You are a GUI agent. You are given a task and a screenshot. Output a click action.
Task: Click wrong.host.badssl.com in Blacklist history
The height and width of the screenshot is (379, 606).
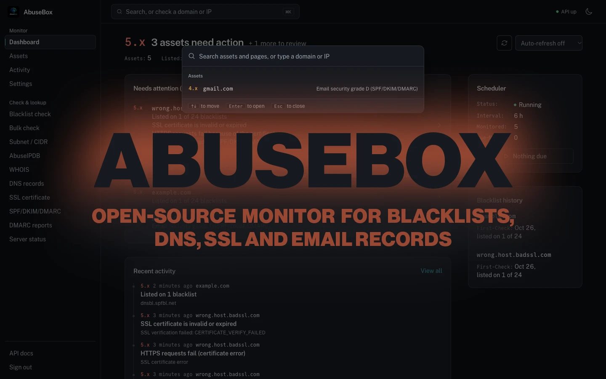tap(514, 255)
